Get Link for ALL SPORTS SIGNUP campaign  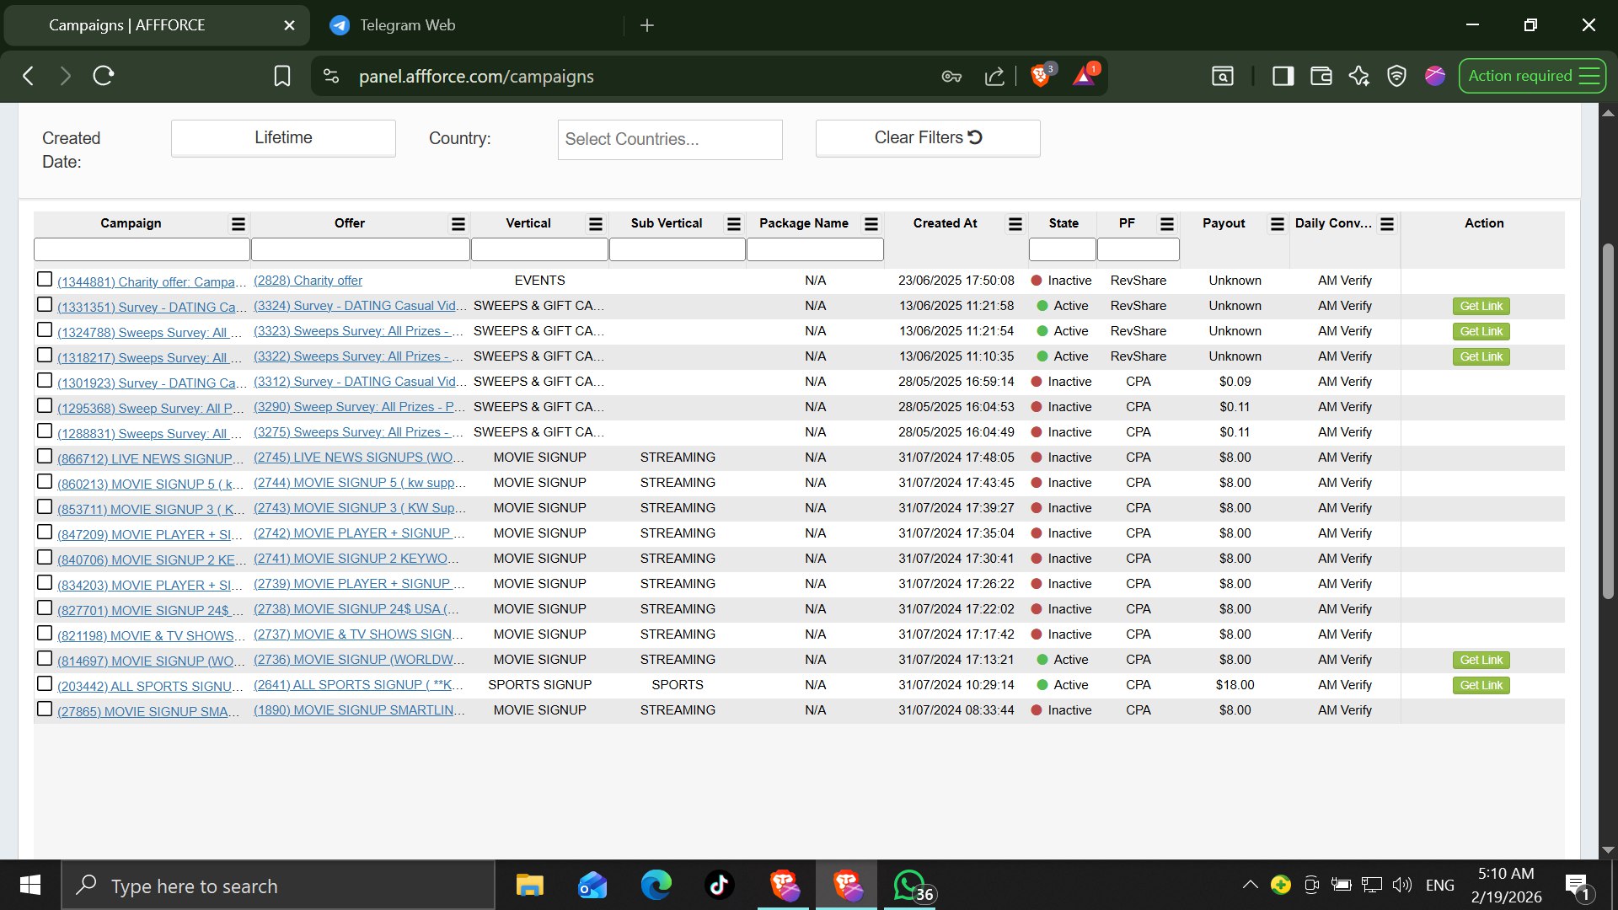pyautogui.click(x=1481, y=685)
